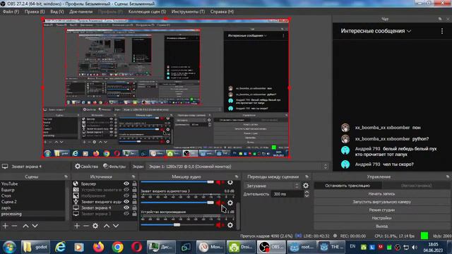The height and width of the screenshot is (254, 452).
Task: Open transition properties gear next to Затухание
Action: (x=306, y=186)
